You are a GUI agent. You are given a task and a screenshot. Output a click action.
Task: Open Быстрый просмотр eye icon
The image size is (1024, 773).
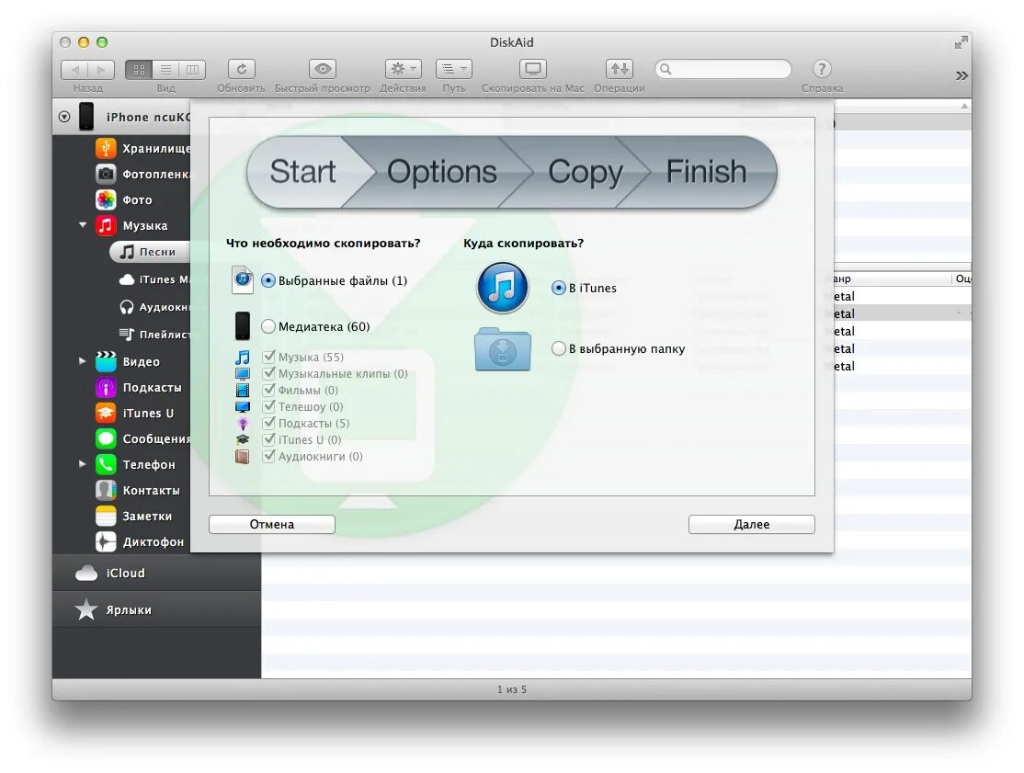(x=323, y=69)
